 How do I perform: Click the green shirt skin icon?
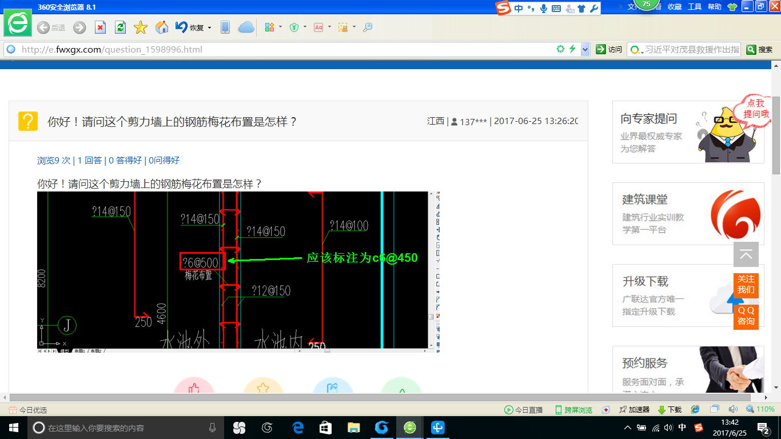pos(732,7)
